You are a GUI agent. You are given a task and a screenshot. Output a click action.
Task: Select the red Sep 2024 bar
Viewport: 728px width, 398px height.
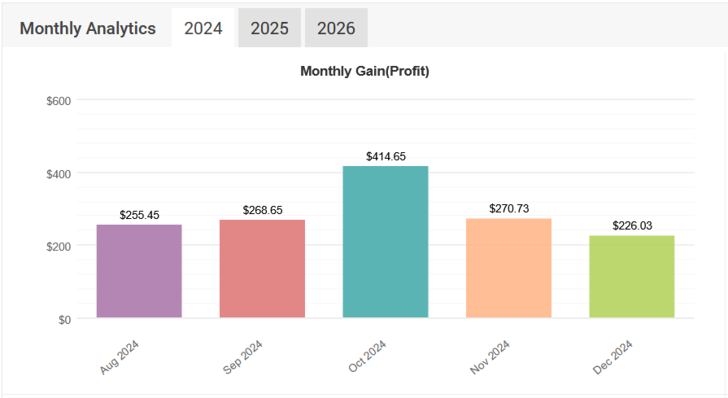click(262, 269)
